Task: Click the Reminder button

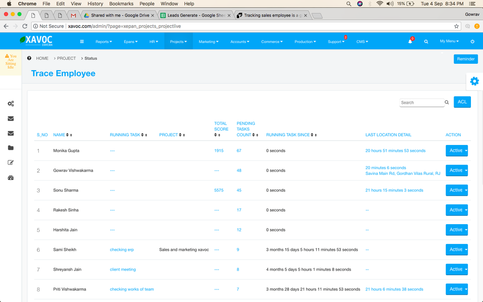Action: [466, 59]
